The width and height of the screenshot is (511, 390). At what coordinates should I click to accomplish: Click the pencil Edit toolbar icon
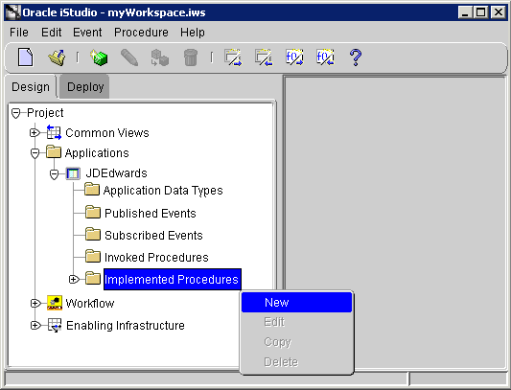click(x=129, y=57)
